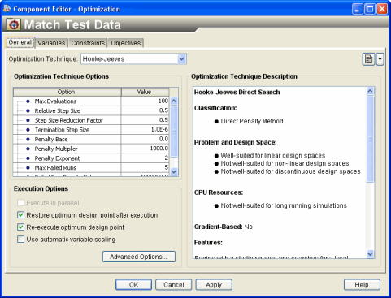Click scroll-up arrow of description panel
Image resolution: width=391 pixels, height=298 pixels.
tap(370, 91)
